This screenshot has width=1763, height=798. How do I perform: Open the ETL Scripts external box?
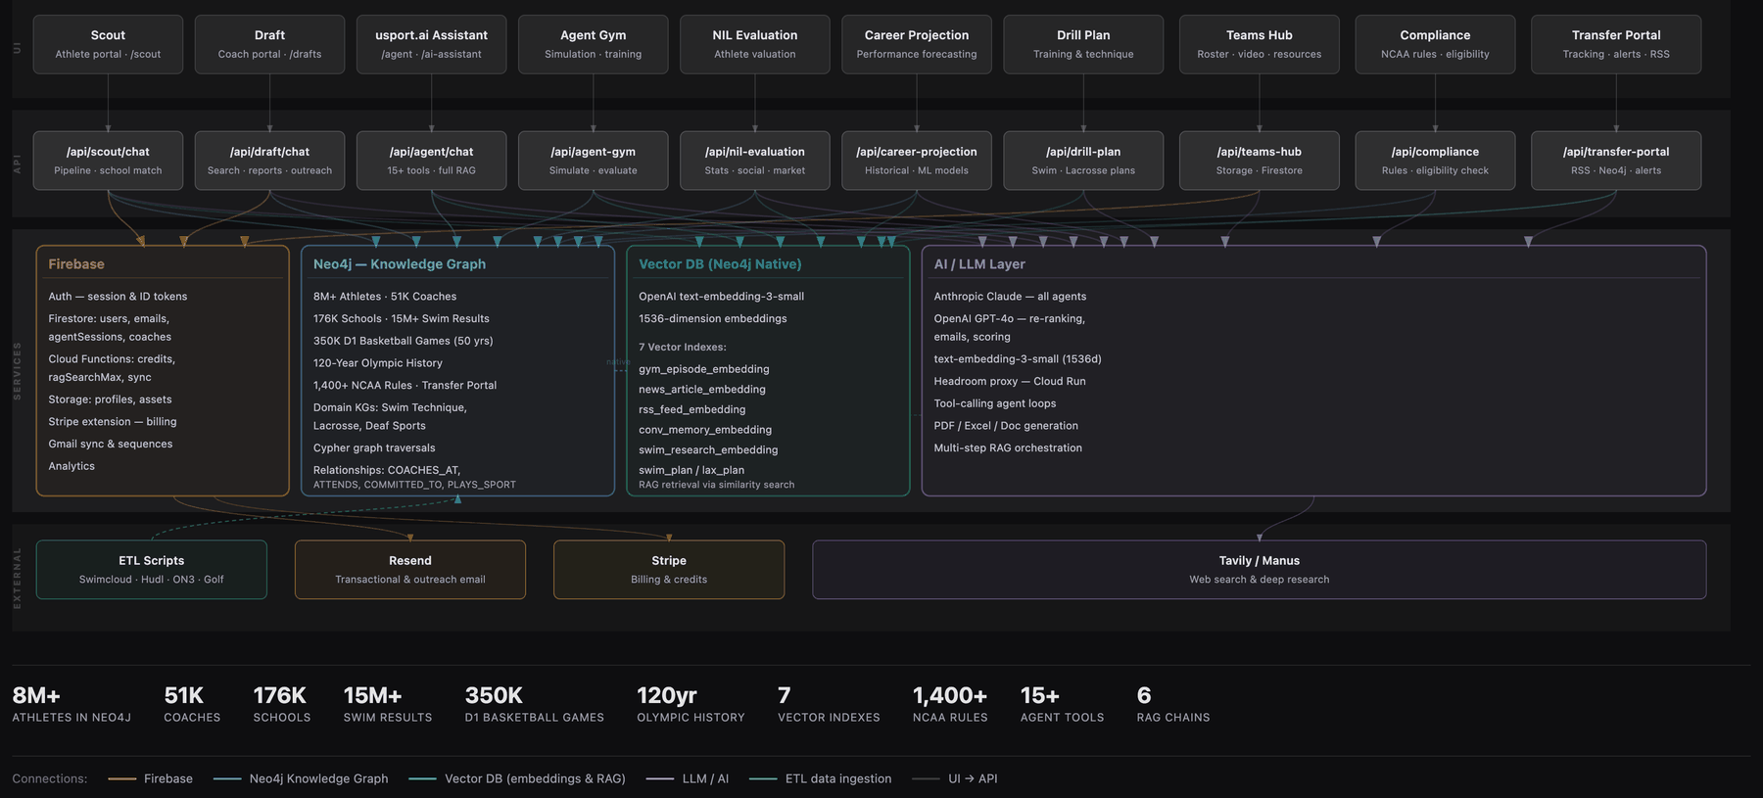(x=152, y=570)
